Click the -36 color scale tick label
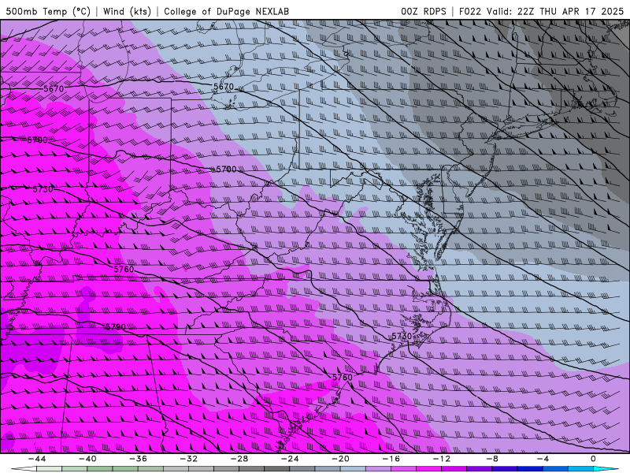Image resolution: width=630 pixels, height=473 pixels. click(138, 459)
